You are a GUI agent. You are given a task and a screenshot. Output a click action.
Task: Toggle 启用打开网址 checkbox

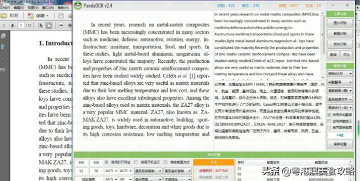tap(106, 162)
